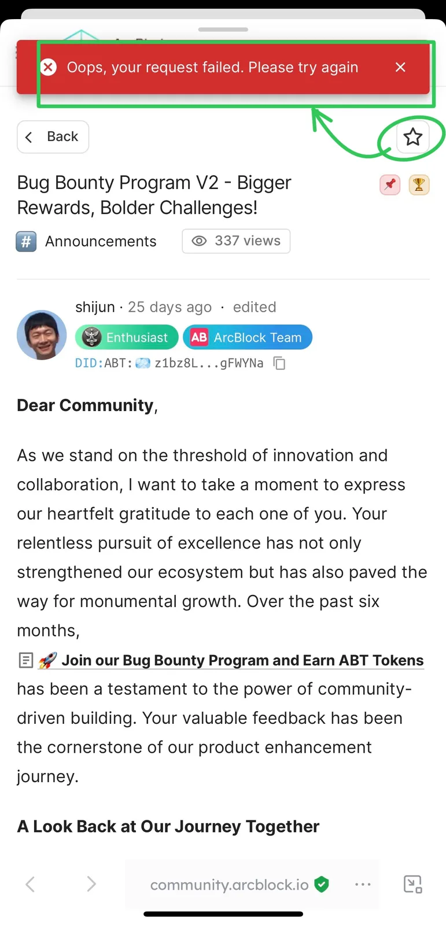
Task: Click the red error circle icon
Action: (x=49, y=68)
